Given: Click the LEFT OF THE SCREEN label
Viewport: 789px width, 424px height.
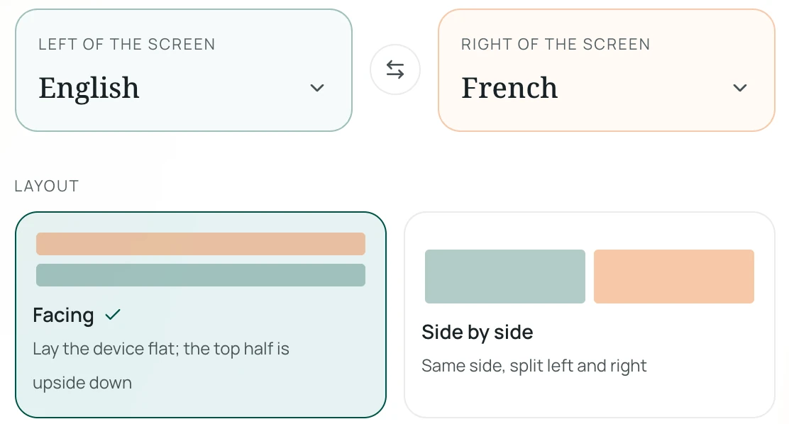Looking at the screenshot, I should point(127,44).
